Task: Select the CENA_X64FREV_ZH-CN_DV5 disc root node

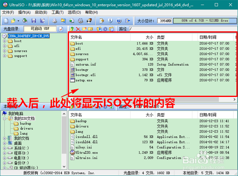Action: (29, 36)
